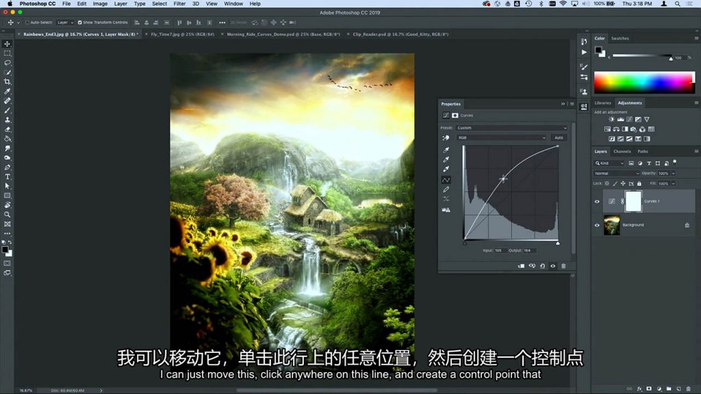
Task: Select the Clone Stamp tool
Action: [7, 120]
